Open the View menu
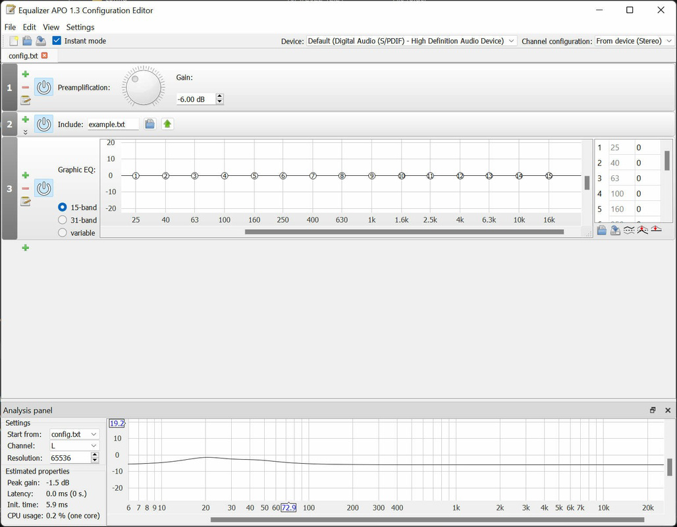This screenshot has height=527, width=677. point(51,27)
